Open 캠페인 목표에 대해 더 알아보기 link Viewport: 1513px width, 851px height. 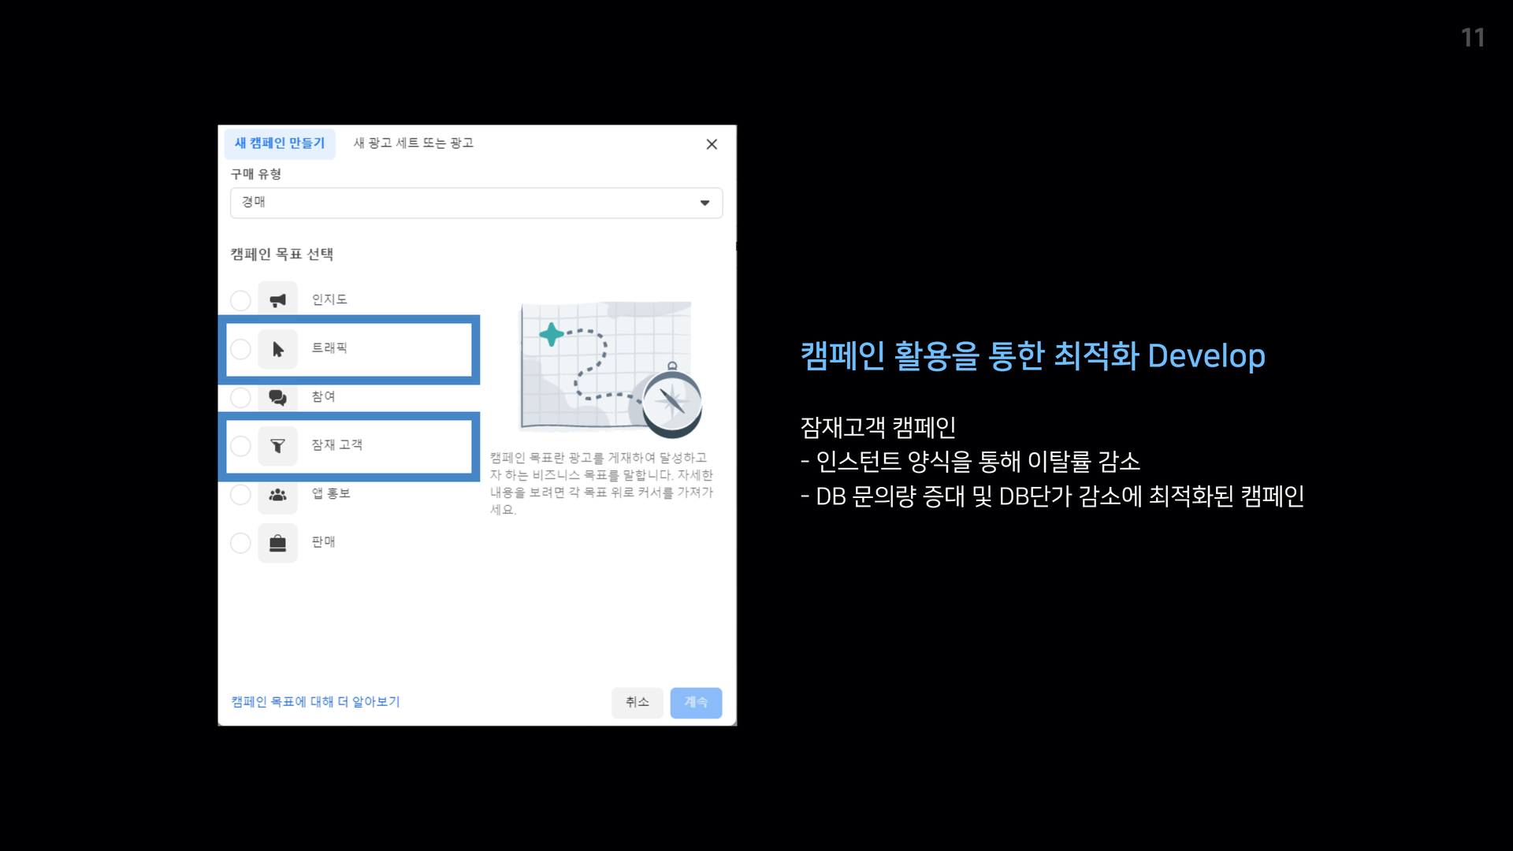(315, 701)
